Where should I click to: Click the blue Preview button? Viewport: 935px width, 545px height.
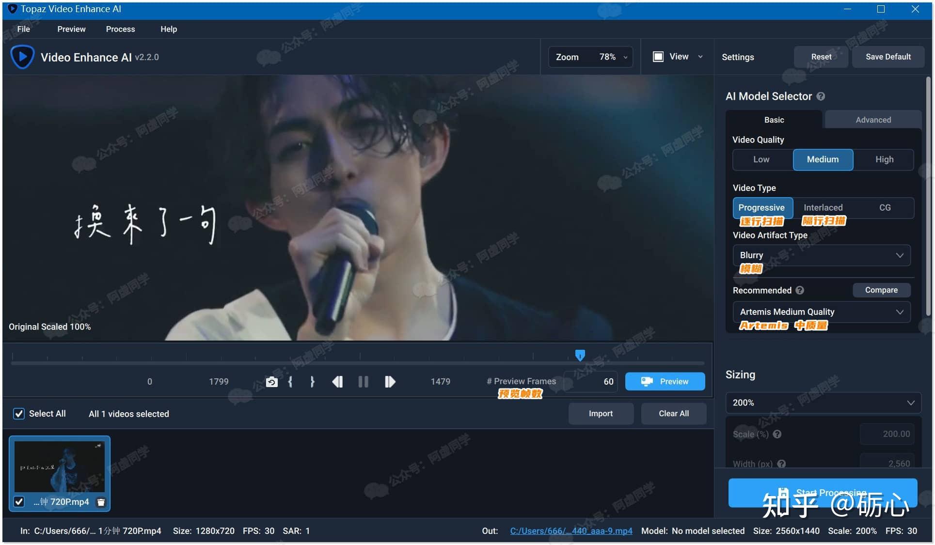click(665, 381)
